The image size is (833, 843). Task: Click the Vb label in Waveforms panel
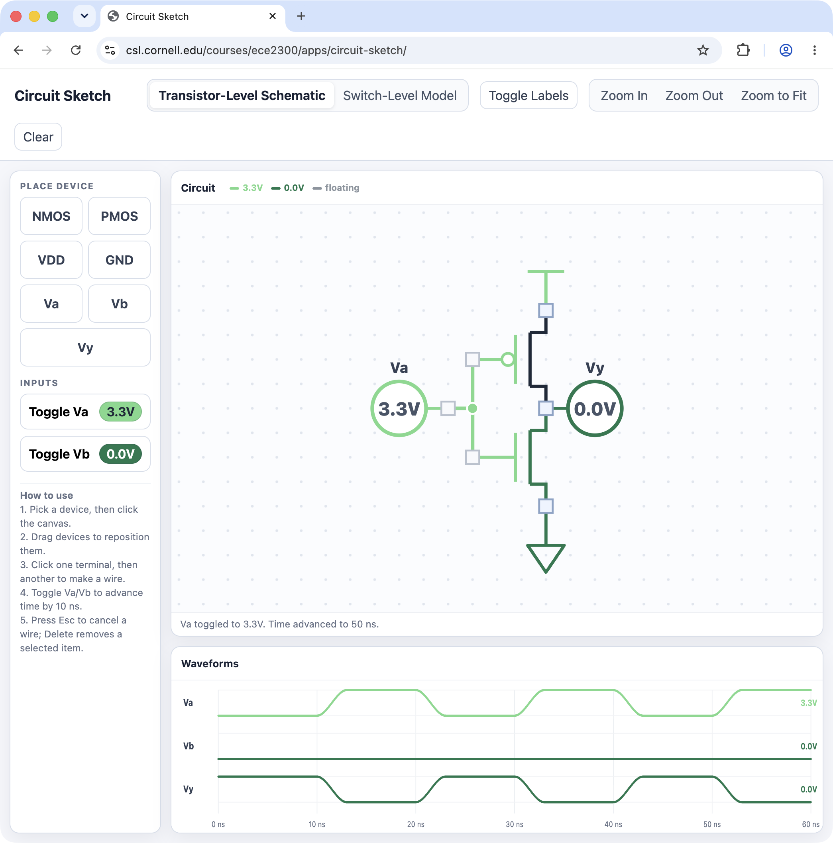188,746
